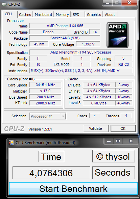Click the Seconds label box

[114, 173]
